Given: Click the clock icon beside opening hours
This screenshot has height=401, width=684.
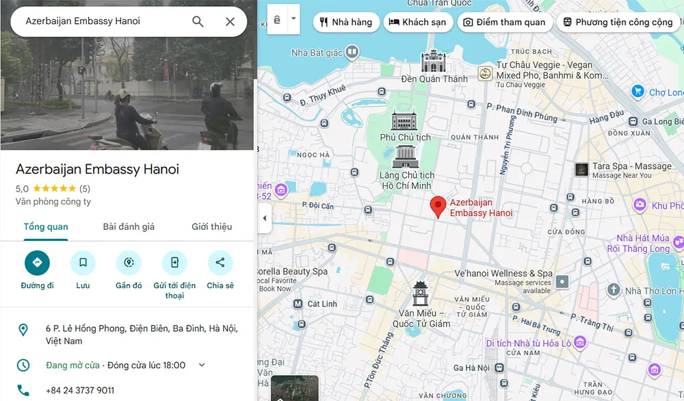Looking at the screenshot, I should pyautogui.click(x=23, y=365).
